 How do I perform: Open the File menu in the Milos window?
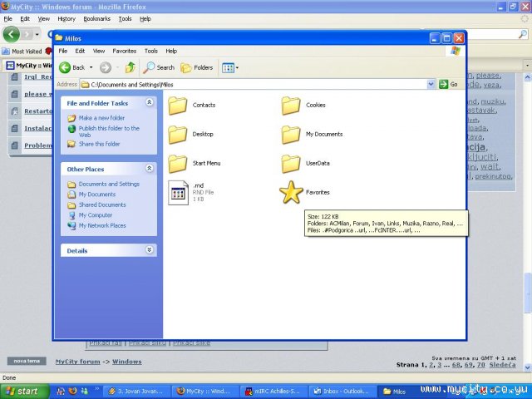point(63,51)
